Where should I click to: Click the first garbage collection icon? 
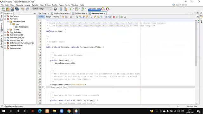(x=103, y=9)
